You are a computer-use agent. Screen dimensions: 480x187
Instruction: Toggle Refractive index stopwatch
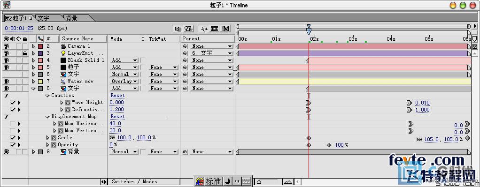pyautogui.click(x=68, y=110)
